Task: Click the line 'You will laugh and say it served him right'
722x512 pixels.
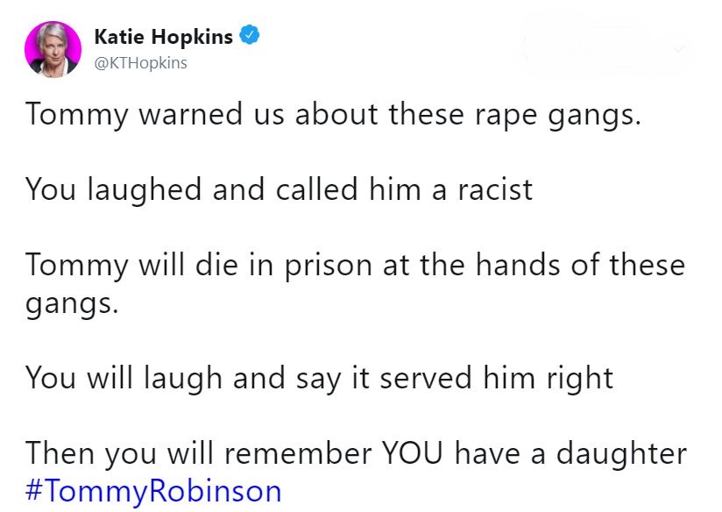Action: pos(320,379)
